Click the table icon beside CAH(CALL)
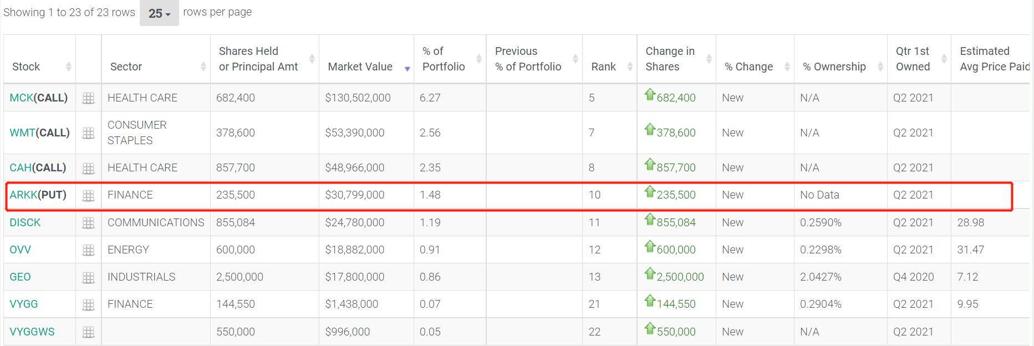Image resolution: width=1034 pixels, height=346 pixels. [x=88, y=168]
